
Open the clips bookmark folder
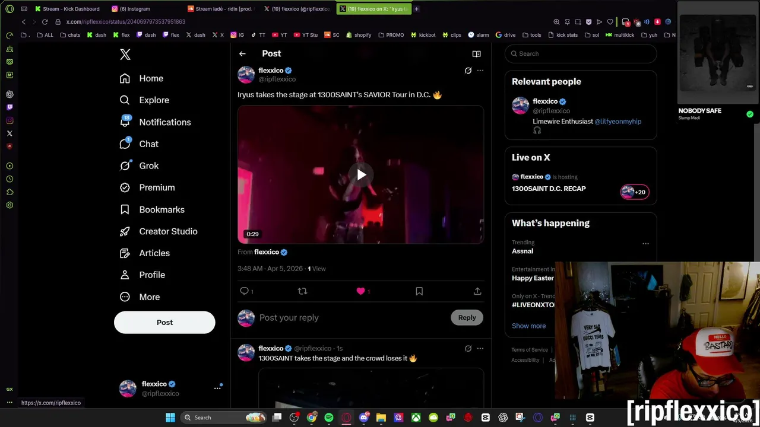pos(451,35)
